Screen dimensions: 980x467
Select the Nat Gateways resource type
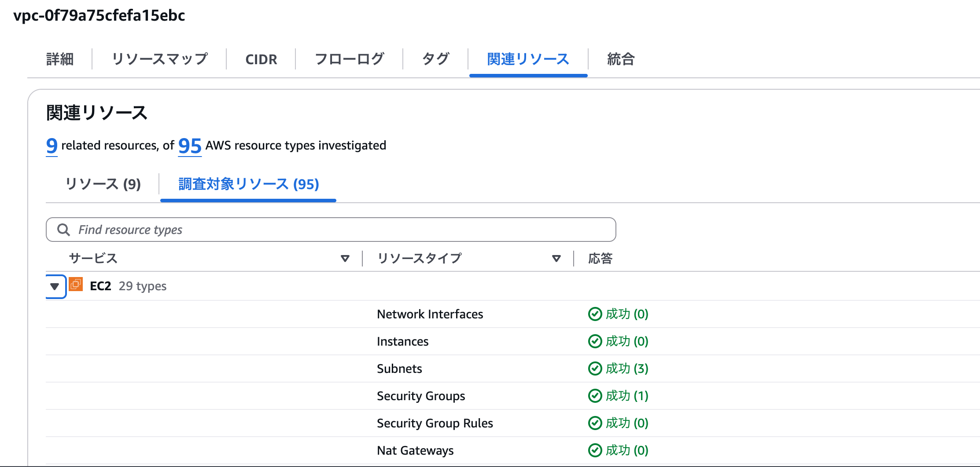click(416, 450)
